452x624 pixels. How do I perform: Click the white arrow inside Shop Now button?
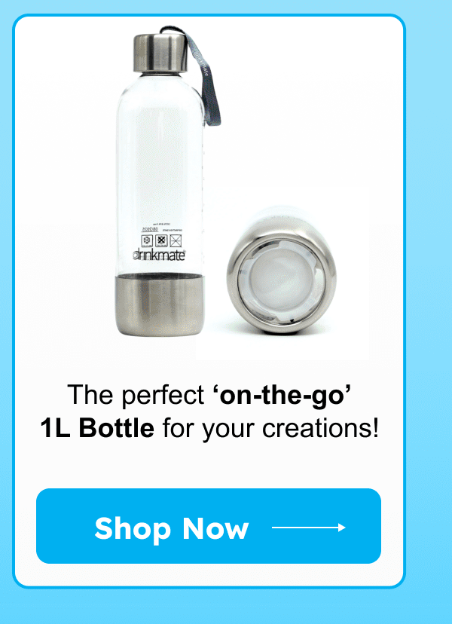click(309, 528)
